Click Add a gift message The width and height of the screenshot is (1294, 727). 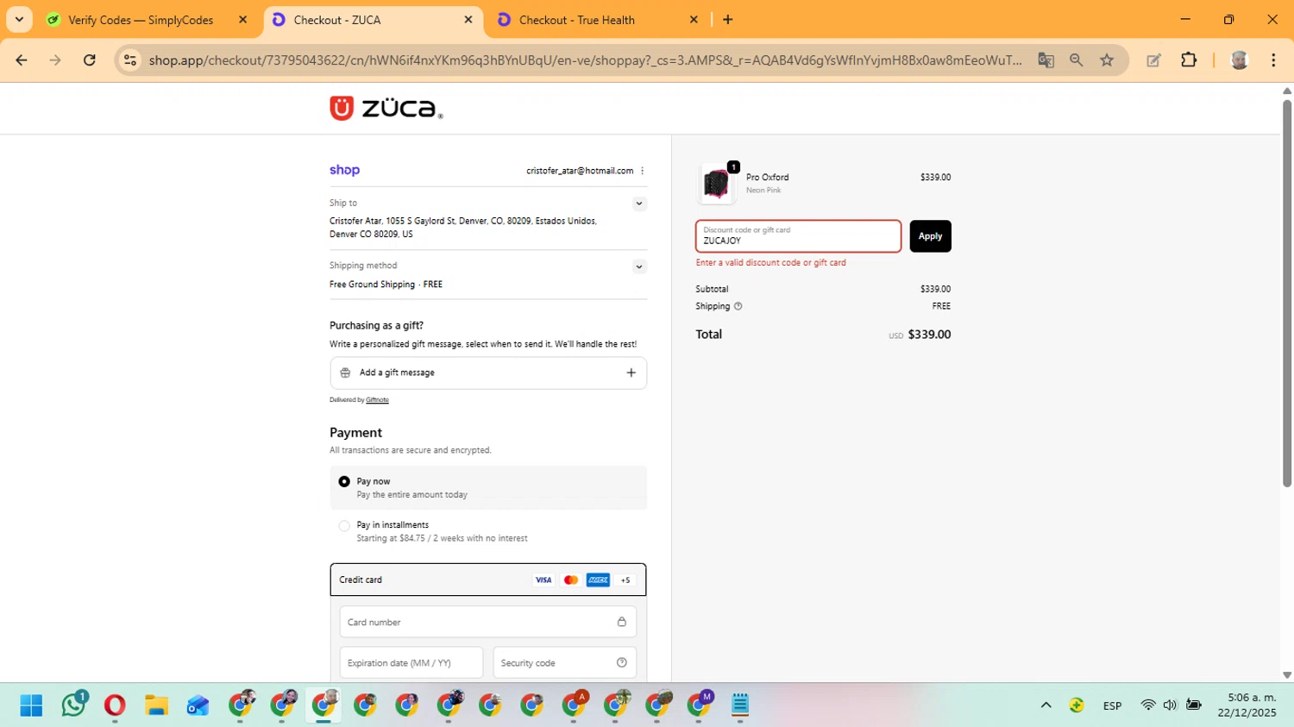pyautogui.click(x=488, y=373)
